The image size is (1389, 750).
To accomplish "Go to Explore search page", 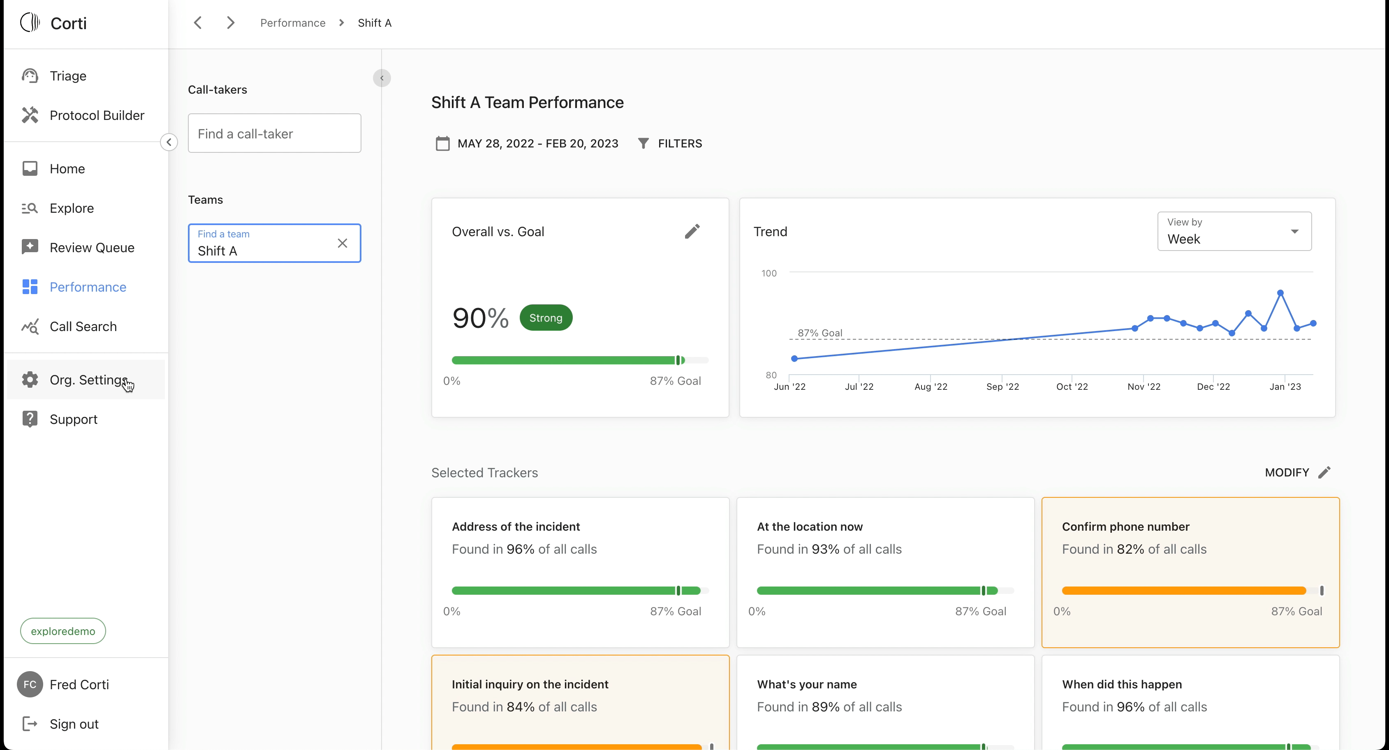I will click(x=71, y=209).
